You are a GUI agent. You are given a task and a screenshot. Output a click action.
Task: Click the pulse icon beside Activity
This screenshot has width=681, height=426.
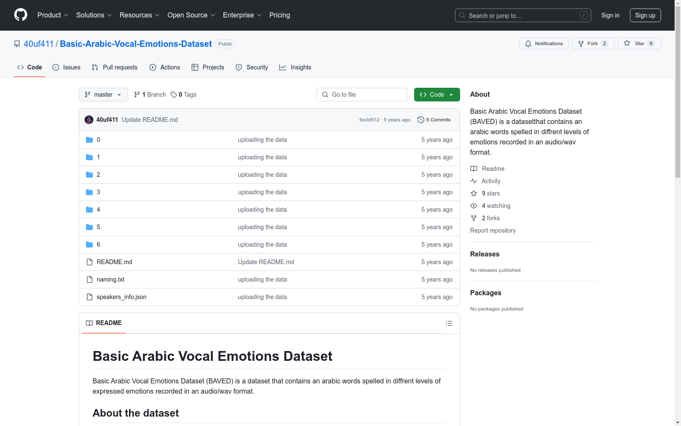click(x=474, y=181)
